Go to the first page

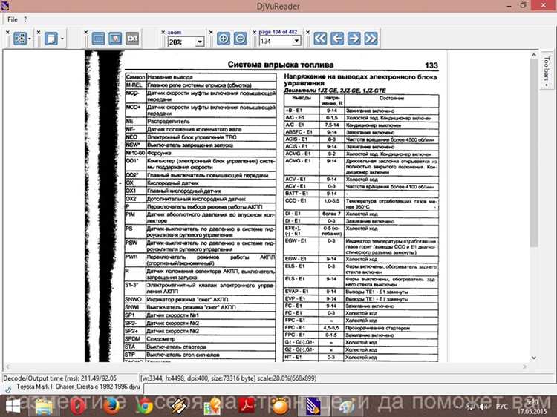tap(319, 38)
